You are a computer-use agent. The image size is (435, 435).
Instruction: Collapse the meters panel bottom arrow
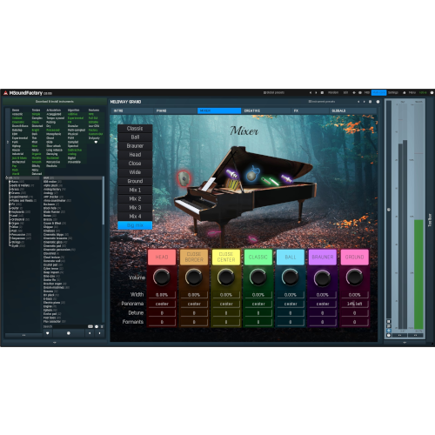point(405,343)
